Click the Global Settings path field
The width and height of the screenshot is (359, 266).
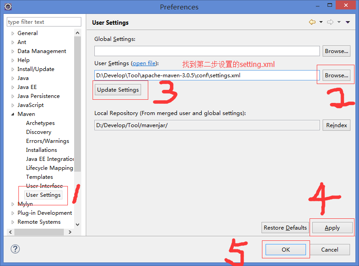click(x=207, y=51)
